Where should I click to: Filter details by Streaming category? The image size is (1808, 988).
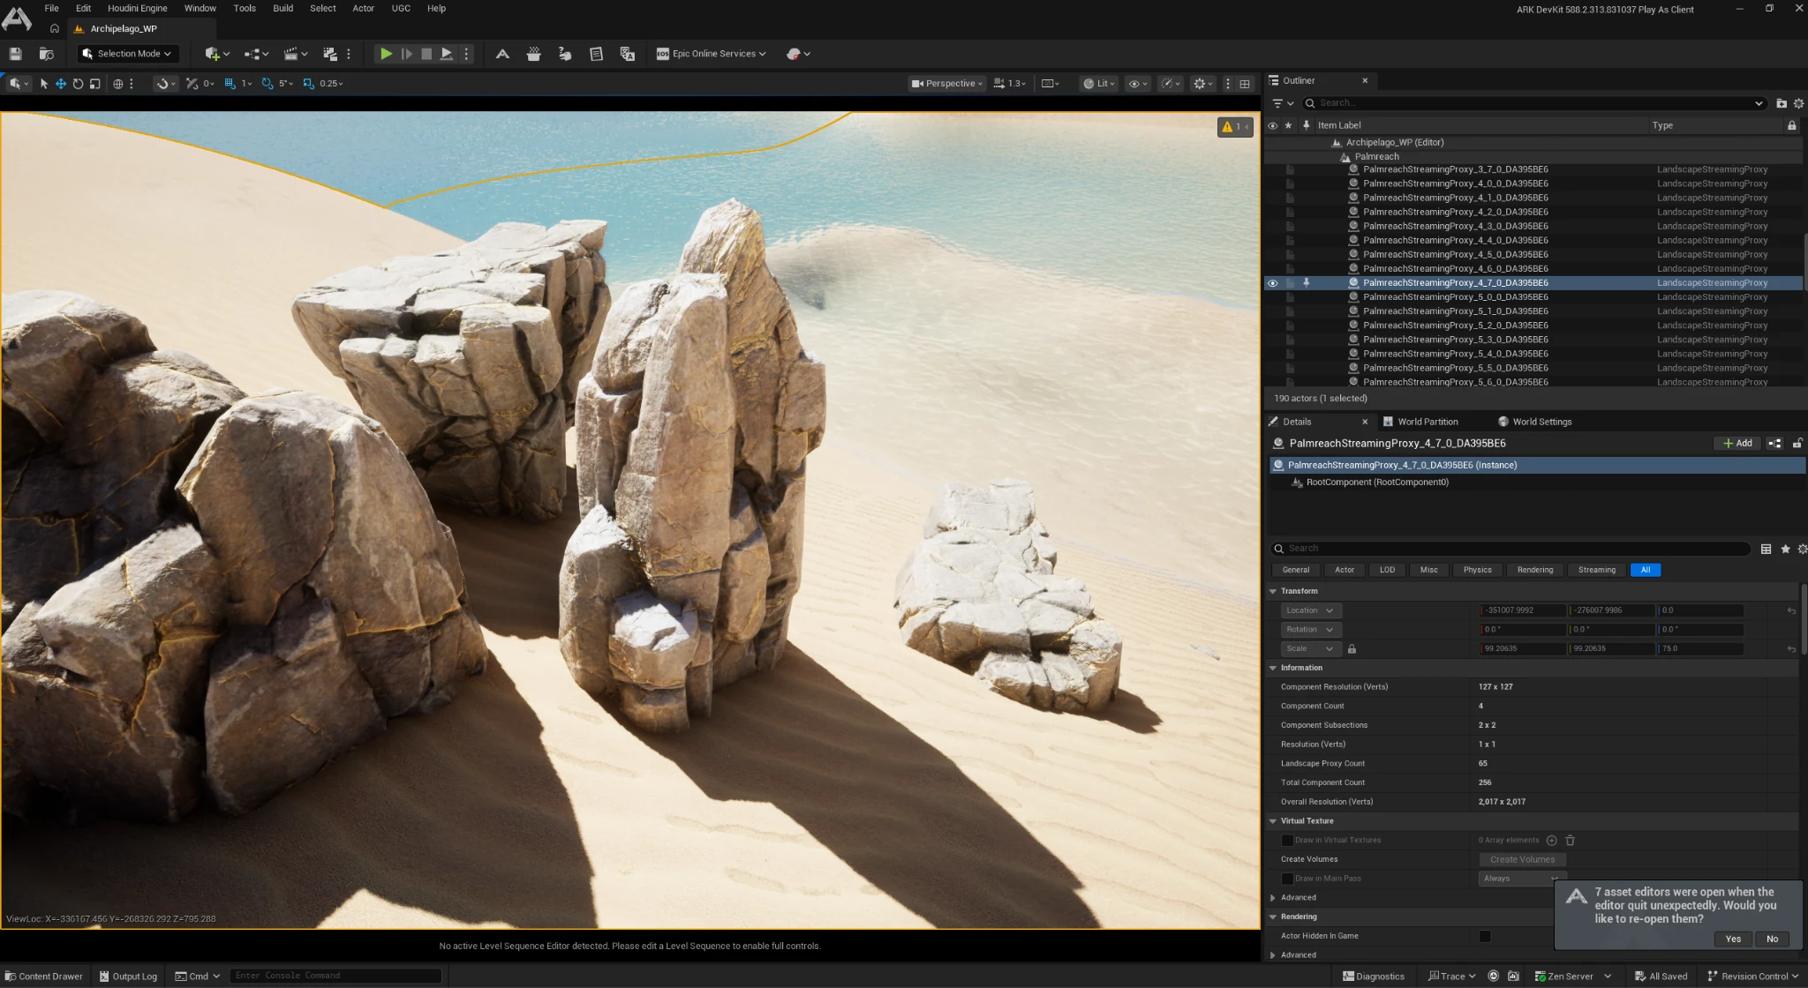(1596, 570)
